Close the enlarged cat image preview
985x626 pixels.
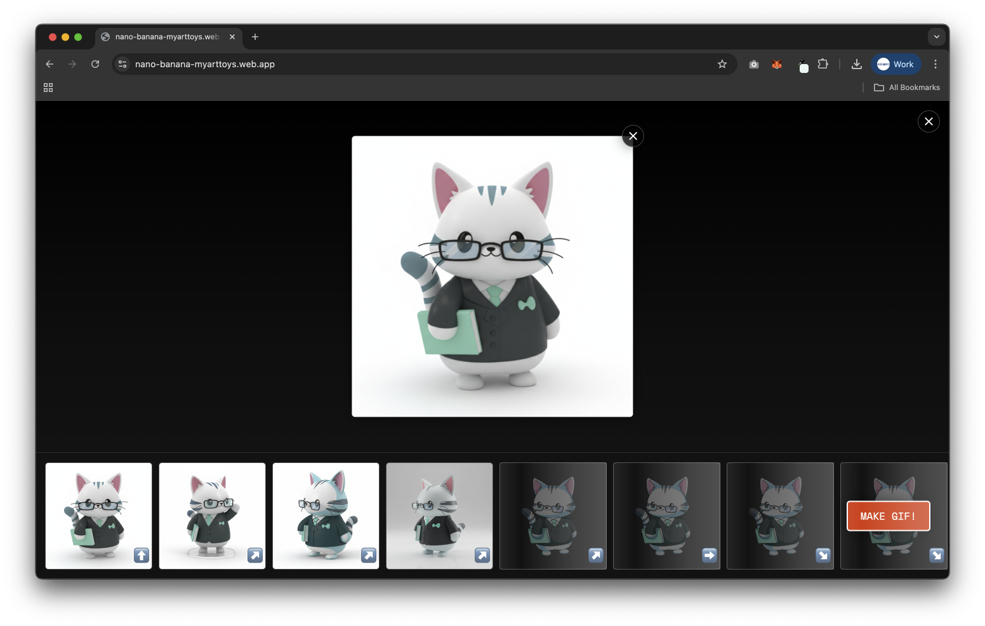tap(633, 136)
